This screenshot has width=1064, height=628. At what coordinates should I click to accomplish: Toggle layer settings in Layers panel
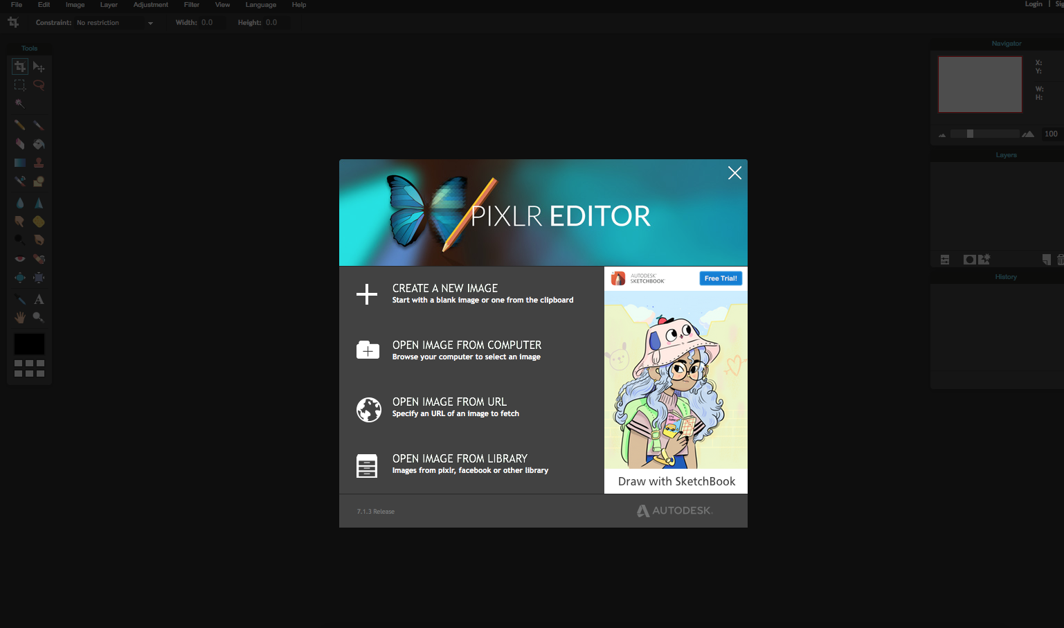click(x=945, y=260)
